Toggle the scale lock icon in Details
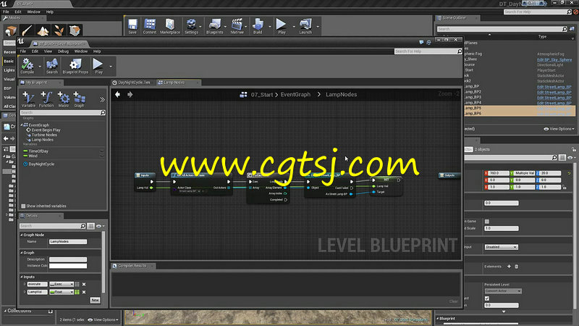This screenshot has width=579, height=326. coord(565,188)
